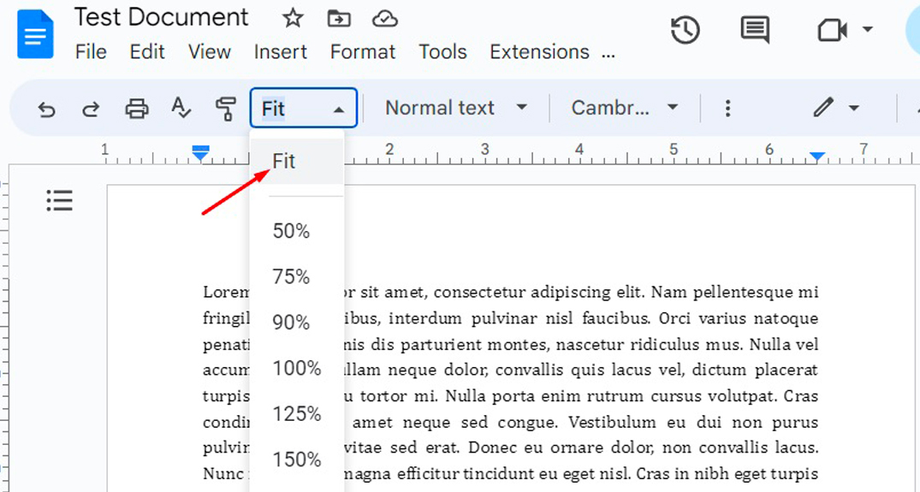The width and height of the screenshot is (920, 492).
Task: Open the Insert menu
Action: point(281,52)
